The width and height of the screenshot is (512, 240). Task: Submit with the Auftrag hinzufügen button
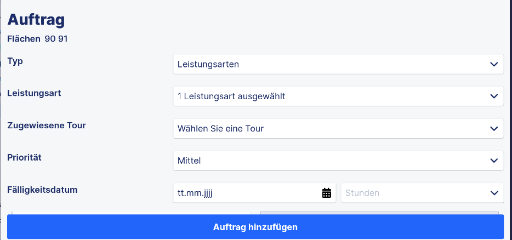pos(255,227)
